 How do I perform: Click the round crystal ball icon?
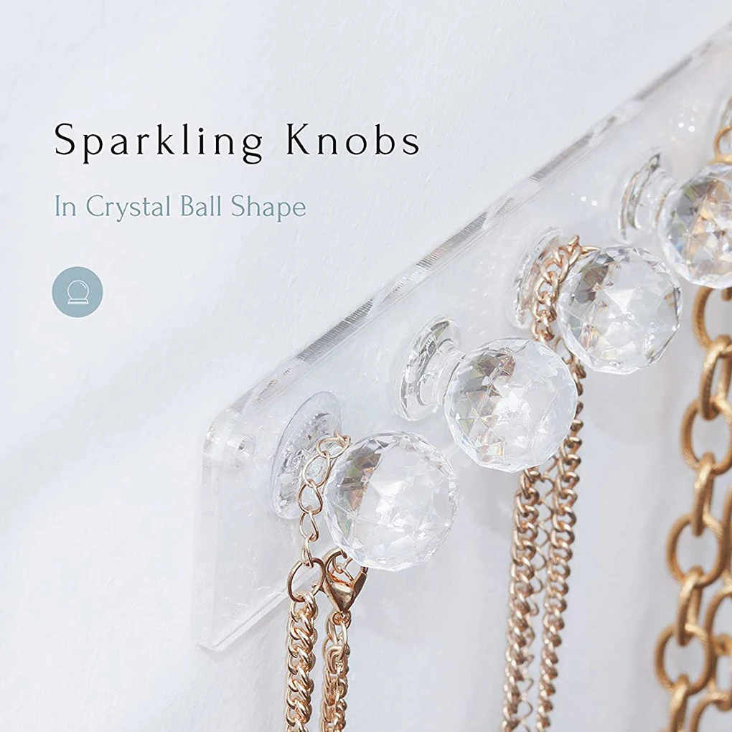tap(78, 292)
